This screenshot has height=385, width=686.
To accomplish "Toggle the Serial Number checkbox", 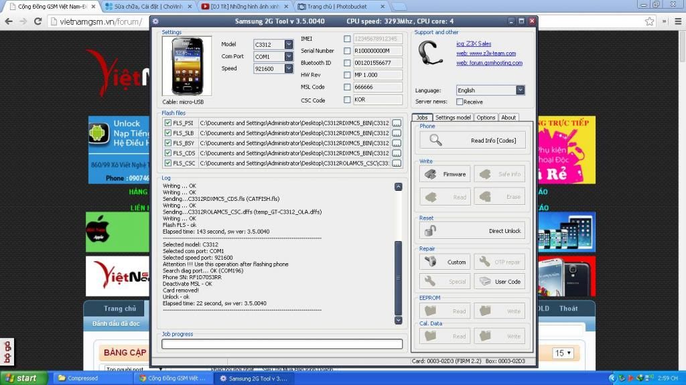I will (x=347, y=51).
